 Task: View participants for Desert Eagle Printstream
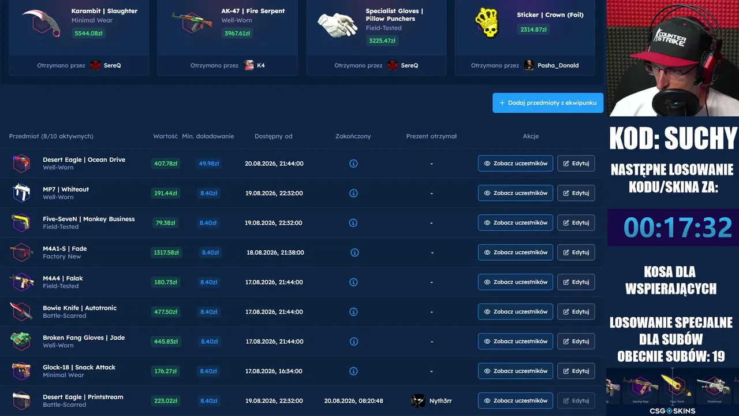click(516, 400)
